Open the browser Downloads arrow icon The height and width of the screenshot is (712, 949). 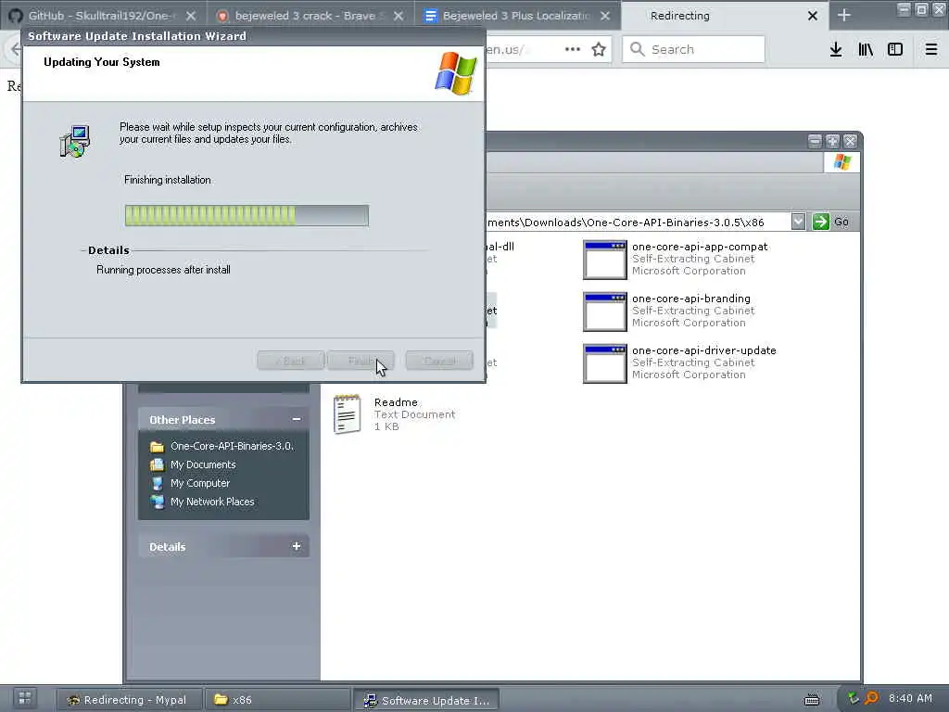[836, 50]
